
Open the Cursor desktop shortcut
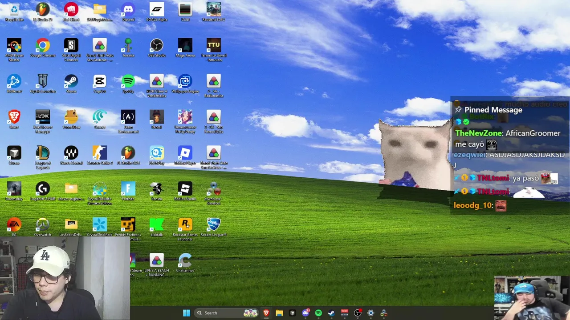[14, 156]
